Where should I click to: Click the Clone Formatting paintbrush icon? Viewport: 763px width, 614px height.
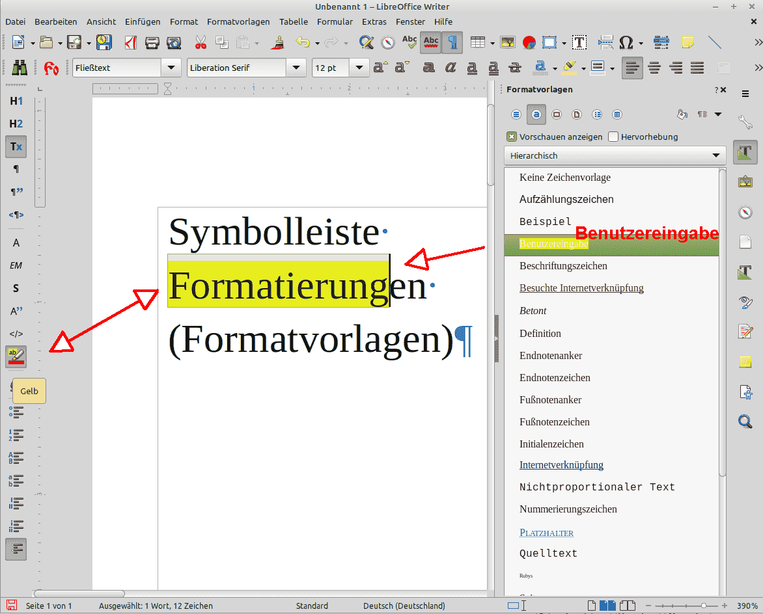point(279,43)
